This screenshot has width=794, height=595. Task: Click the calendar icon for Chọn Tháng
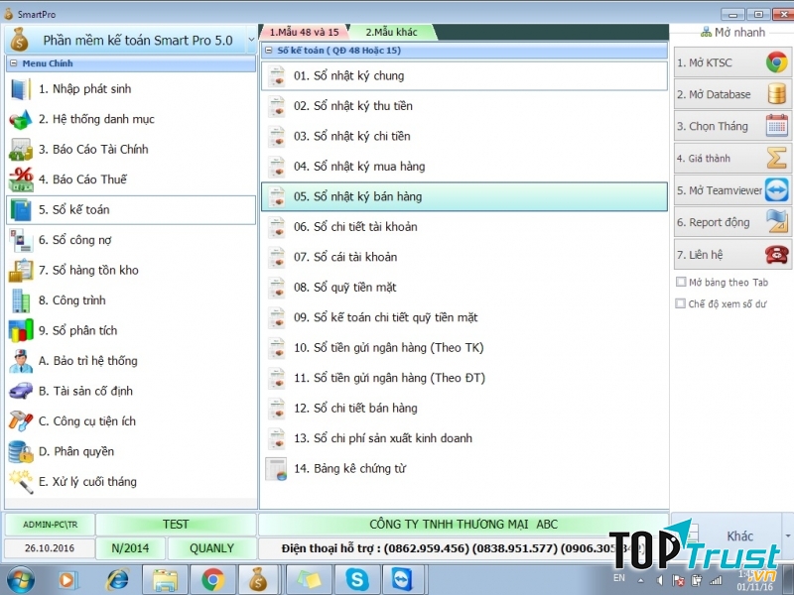pyautogui.click(x=777, y=126)
